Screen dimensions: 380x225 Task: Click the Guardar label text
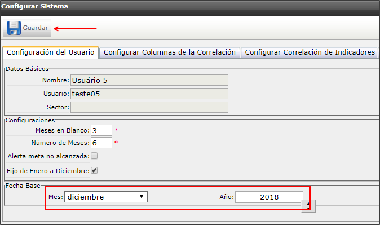pyautogui.click(x=36, y=28)
